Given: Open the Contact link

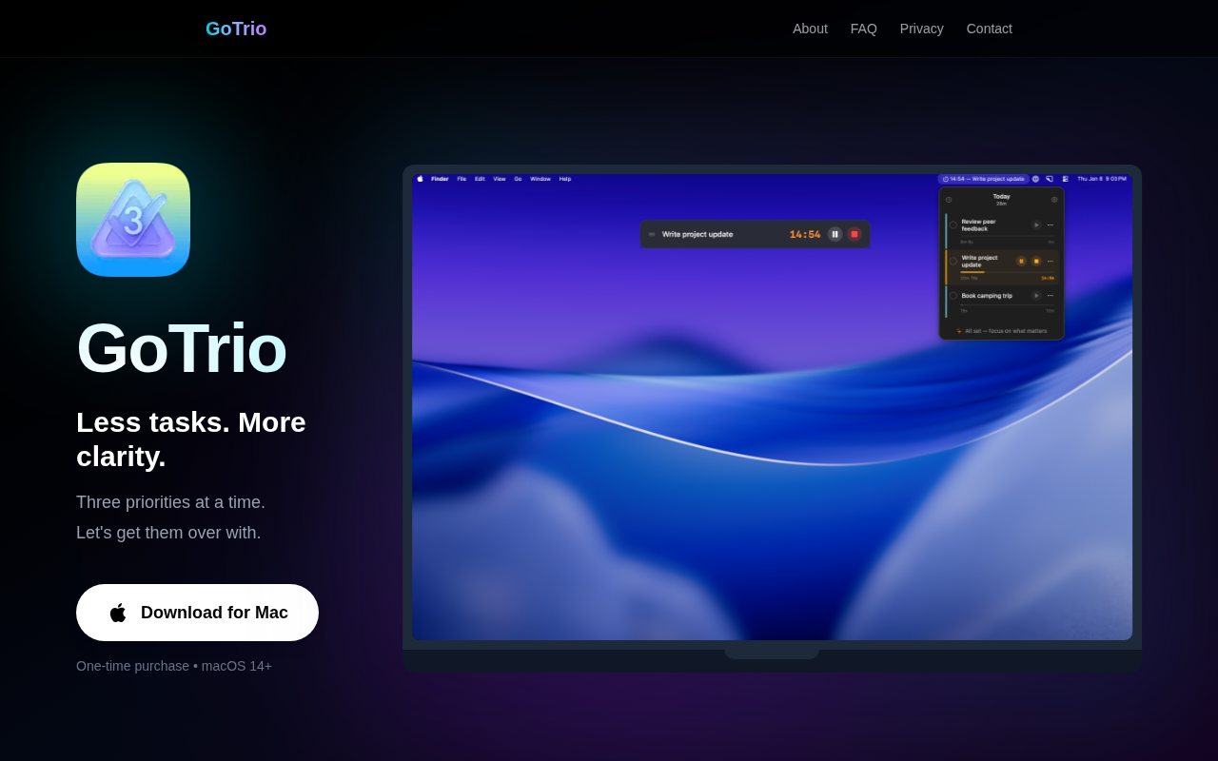Looking at the screenshot, I should click(990, 29).
